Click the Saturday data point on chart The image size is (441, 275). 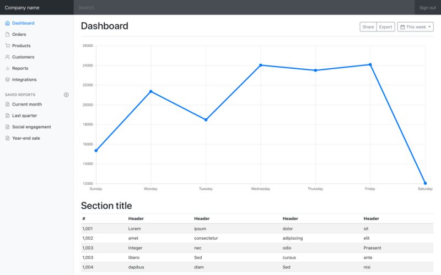click(425, 183)
